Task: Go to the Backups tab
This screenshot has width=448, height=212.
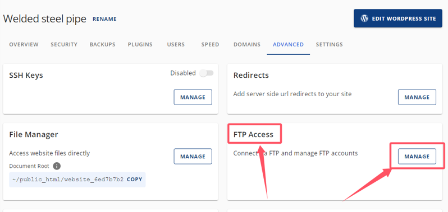Action: click(x=103, y=44)
